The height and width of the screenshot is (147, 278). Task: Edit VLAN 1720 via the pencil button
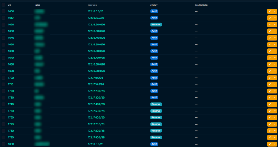270,91
